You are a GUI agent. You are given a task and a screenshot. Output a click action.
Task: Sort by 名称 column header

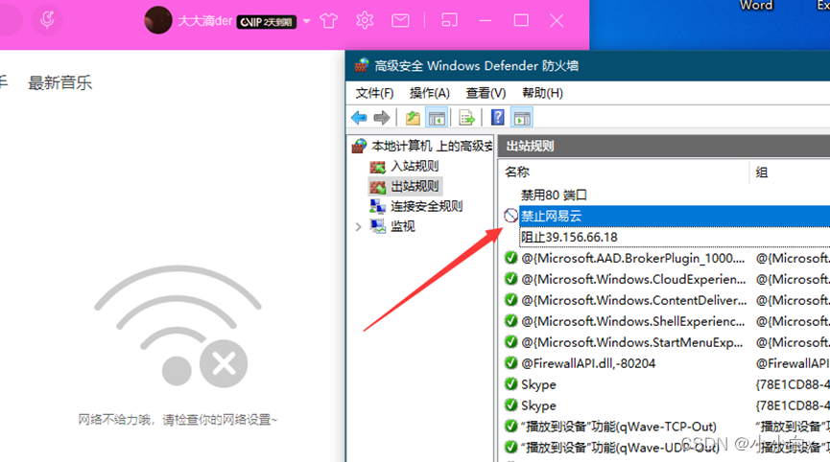(517, 172)
